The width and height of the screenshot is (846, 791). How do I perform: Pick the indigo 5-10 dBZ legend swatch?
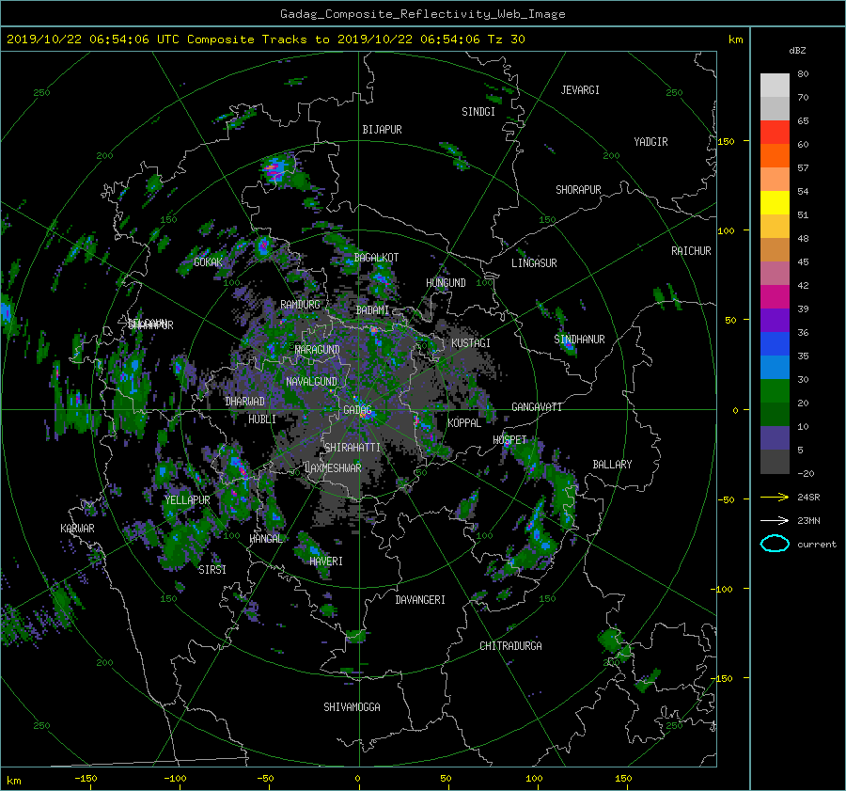click(x=775, y=438)
